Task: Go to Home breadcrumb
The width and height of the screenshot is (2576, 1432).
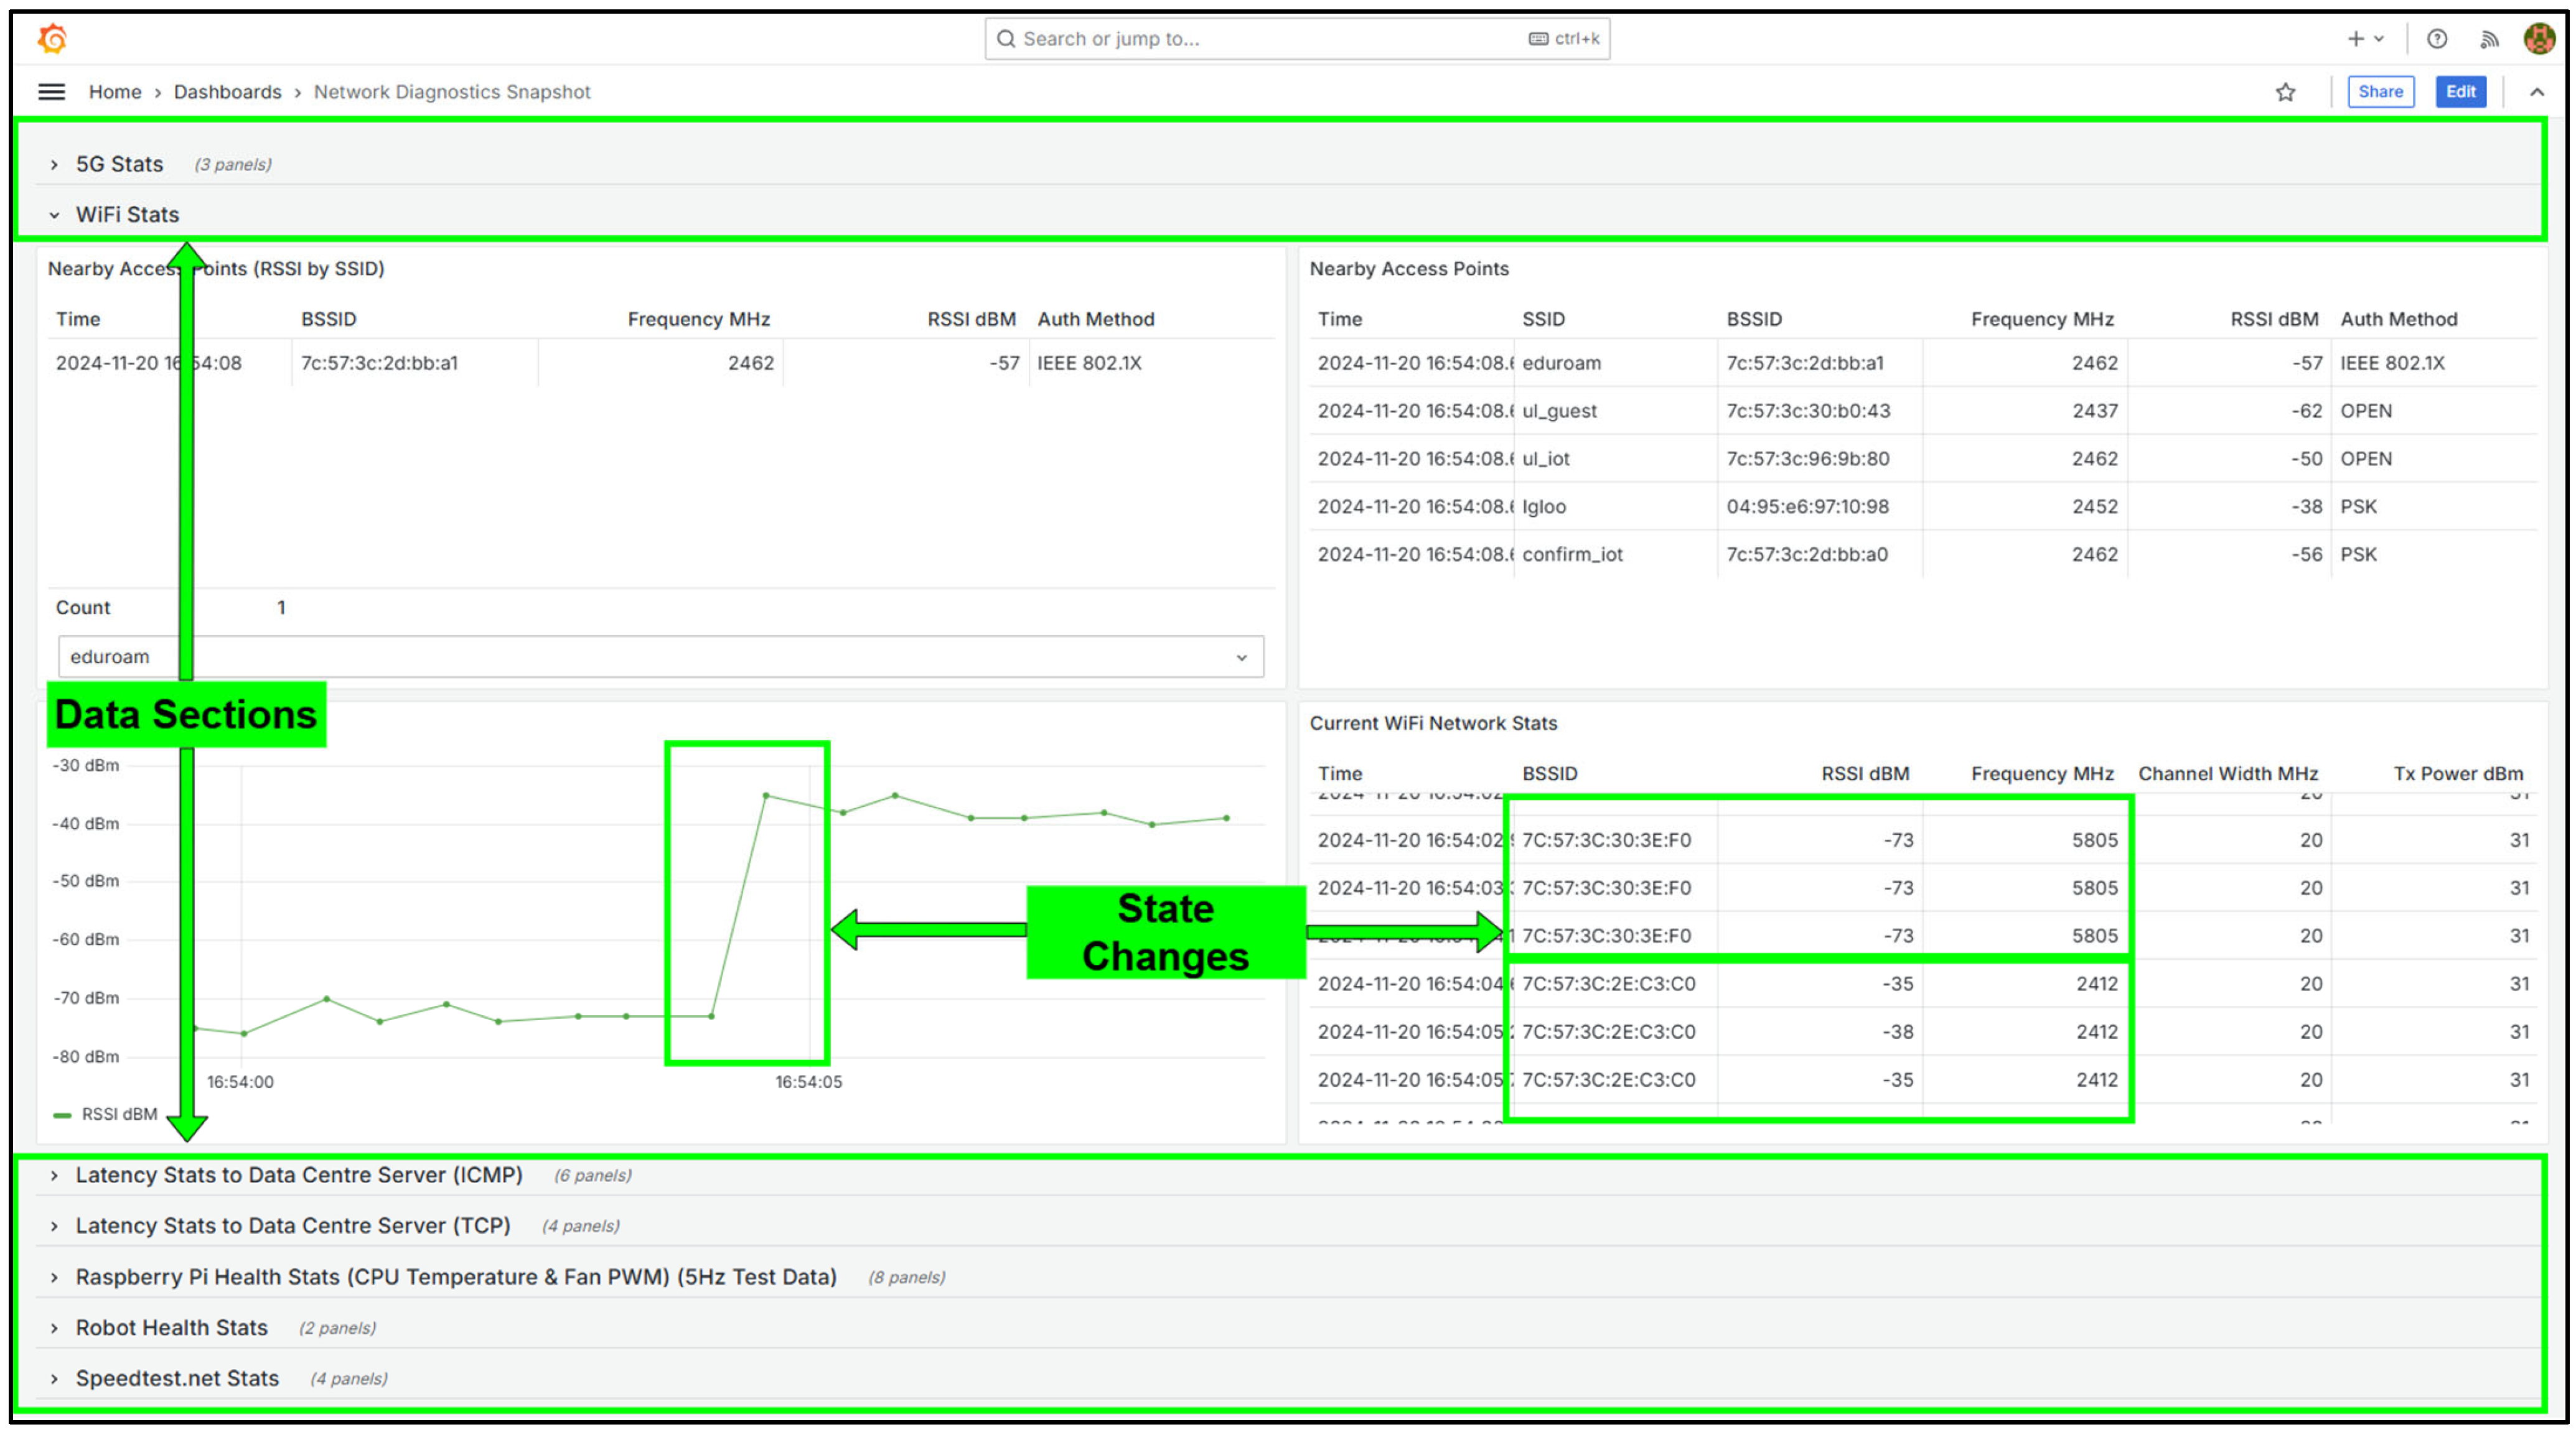Action: [115, 92]
